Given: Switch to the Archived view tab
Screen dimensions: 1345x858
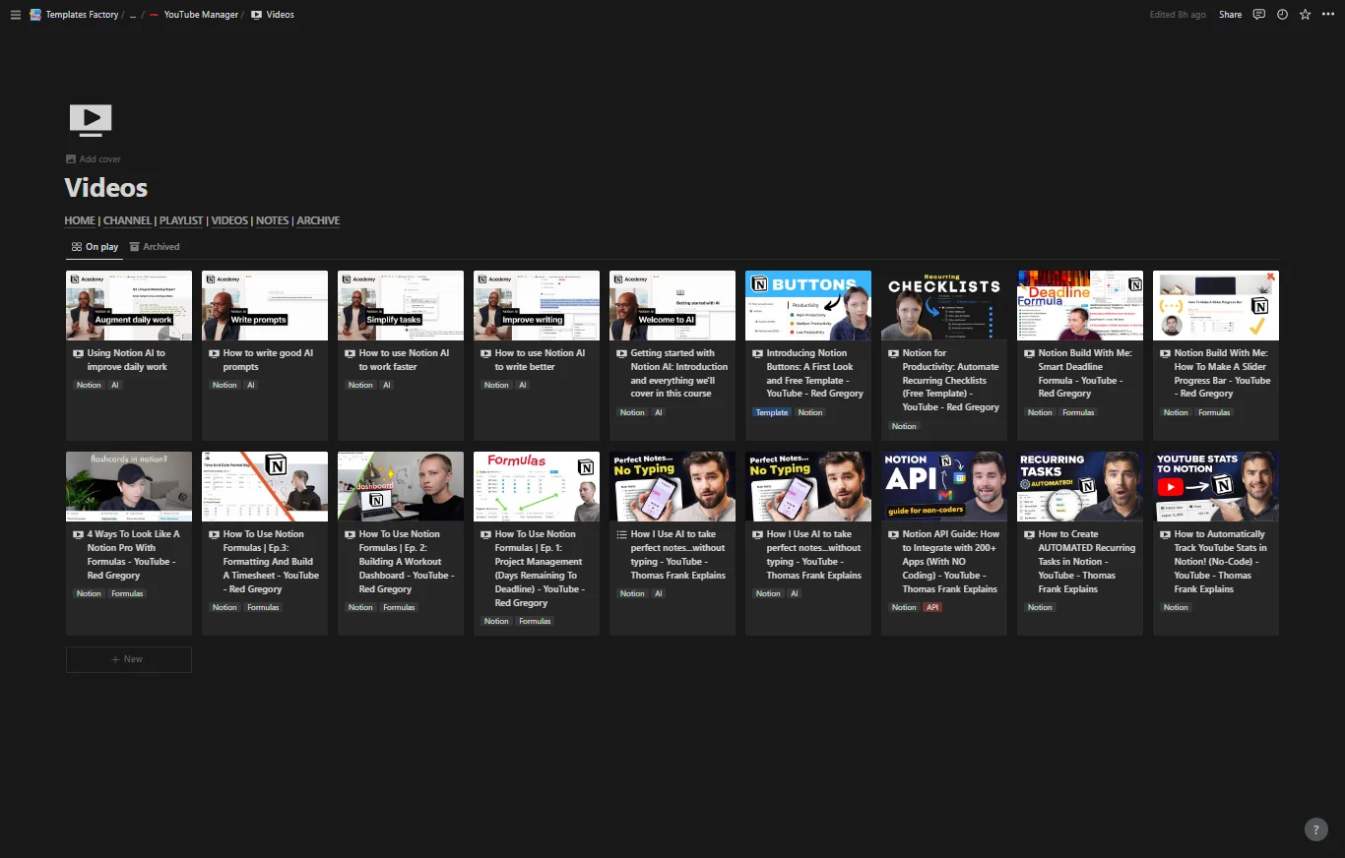Looking at the screenshot, I should [155, 247].
